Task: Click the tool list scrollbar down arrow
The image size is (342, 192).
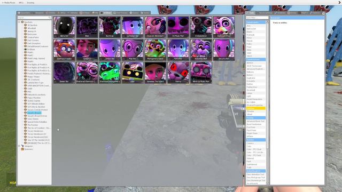Action: coord(267,183)
